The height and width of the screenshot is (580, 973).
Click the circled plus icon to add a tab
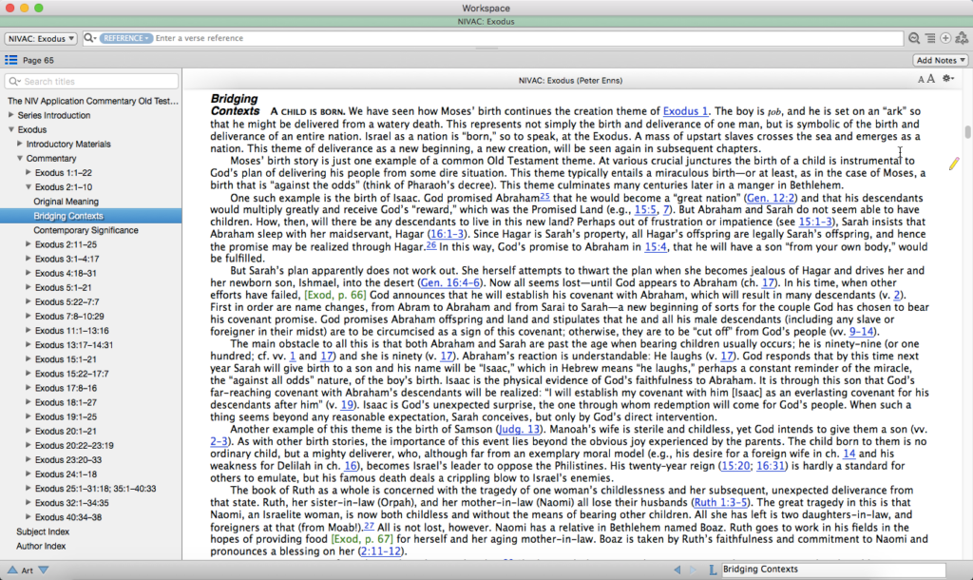click(945, 38)
